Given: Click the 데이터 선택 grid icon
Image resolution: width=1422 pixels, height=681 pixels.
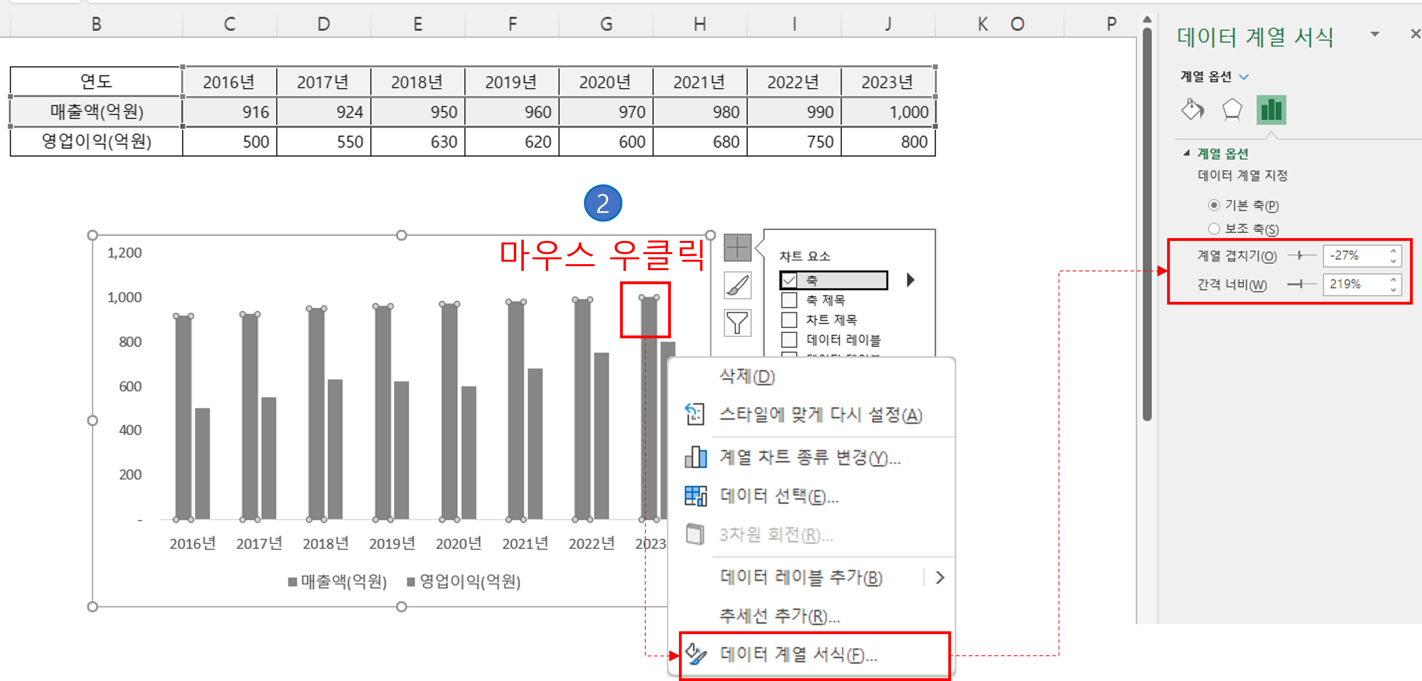Looking at the screenshot, I should pos(695,495).
